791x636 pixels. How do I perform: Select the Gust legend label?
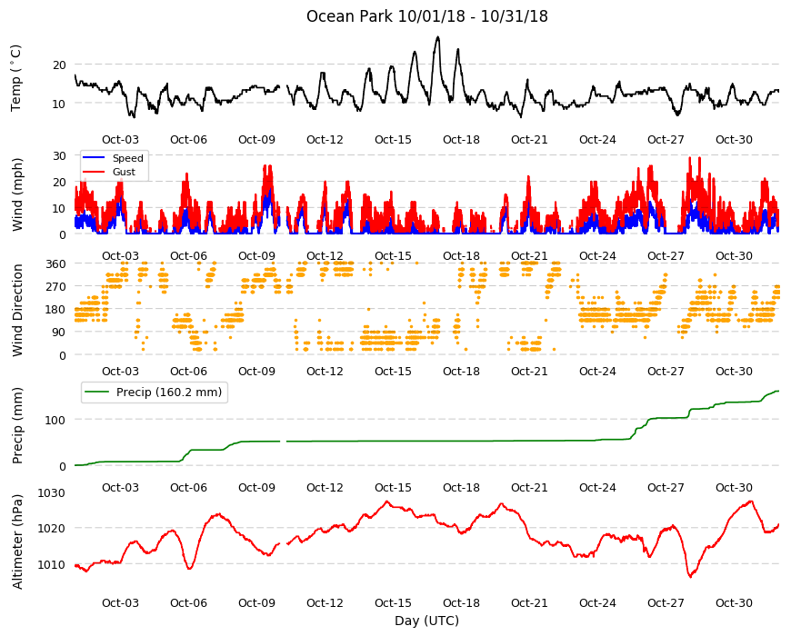click(x=124, y=172)
